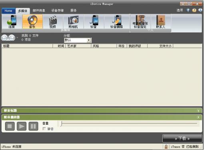Open the 连接 (Connect) phone icon
204x150 pixels.
point(12,21)
